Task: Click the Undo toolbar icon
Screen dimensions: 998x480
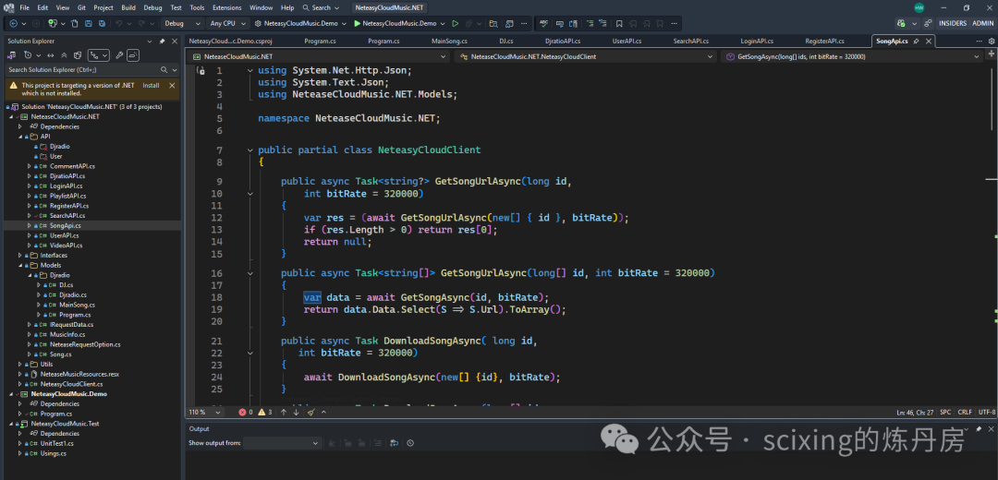Action: [119, 23]
